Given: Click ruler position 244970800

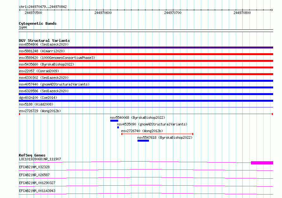Looking at the screenshot, I should tap(242, 13).
